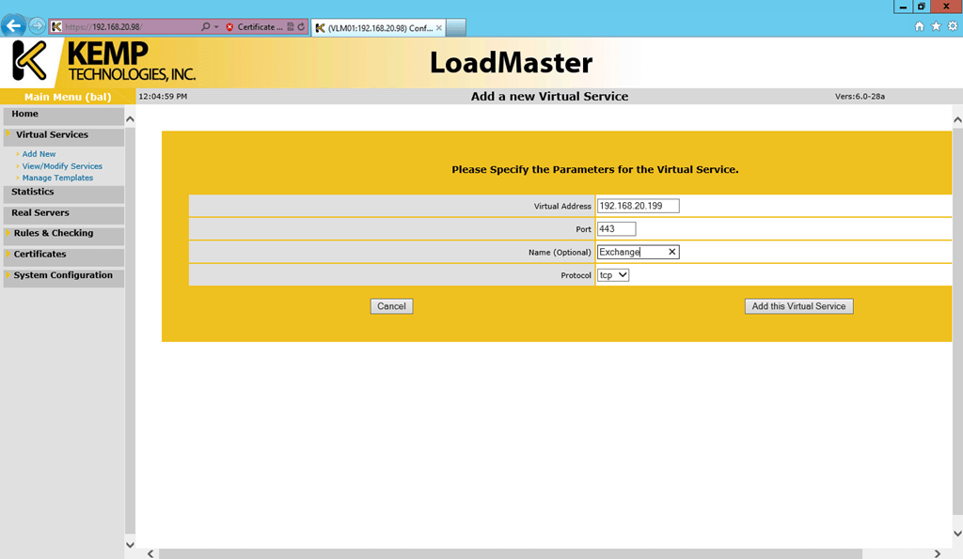Open the address bar search dropdown

coord(216,27)
